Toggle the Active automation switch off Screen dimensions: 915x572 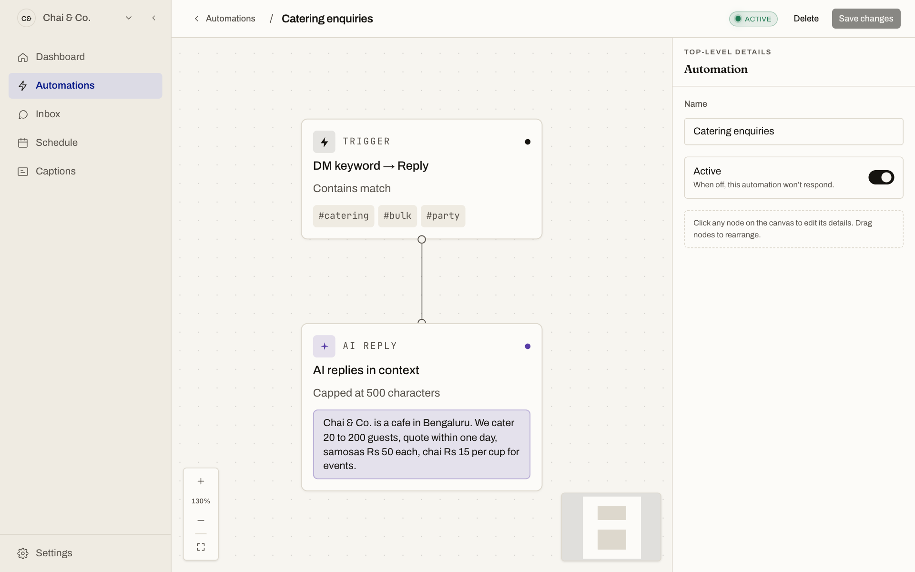pyautogui.click(x=881, y=177)
